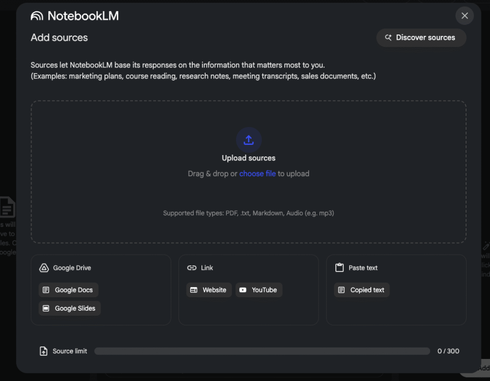
Task: Click the Paste text label
Action: pyautogui.click(x=363, y=268)
